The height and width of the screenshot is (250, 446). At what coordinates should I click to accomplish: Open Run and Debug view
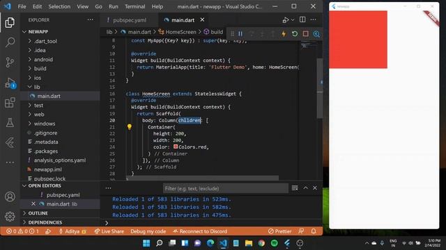10,83
